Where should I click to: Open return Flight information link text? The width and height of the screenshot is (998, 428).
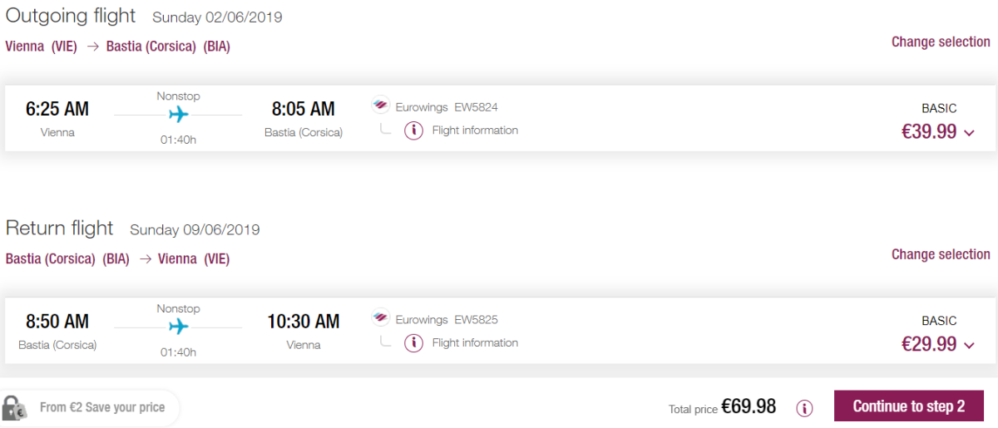tap(475, 343)
